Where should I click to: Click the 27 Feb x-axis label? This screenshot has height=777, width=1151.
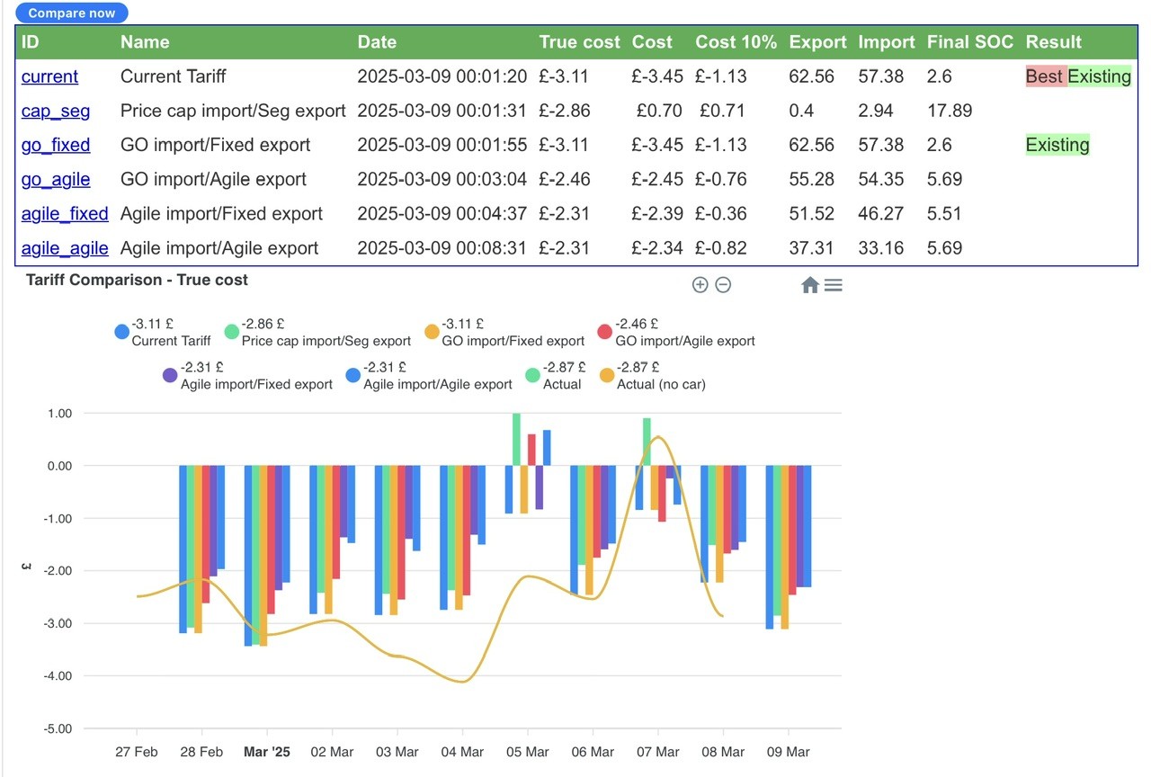[x=136, y=752]
